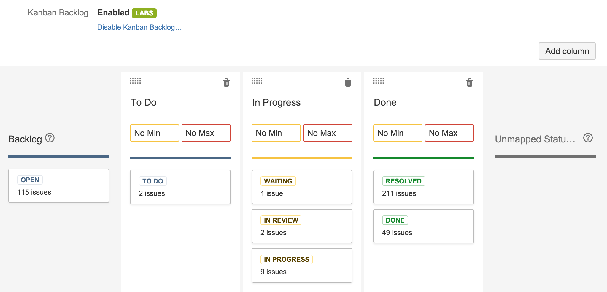This screenshot has height=292, width=607.
Task: Open the Backlog help question mark icon
Action: pyautogui.click(x=50, y=138)
